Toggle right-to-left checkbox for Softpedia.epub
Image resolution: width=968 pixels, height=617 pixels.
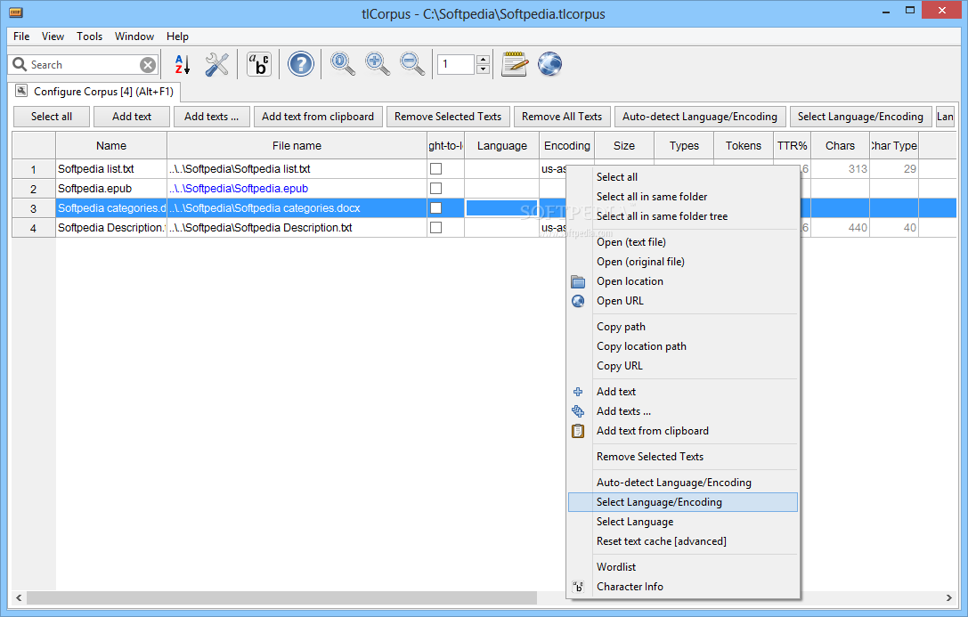click(x=435, y=188)
